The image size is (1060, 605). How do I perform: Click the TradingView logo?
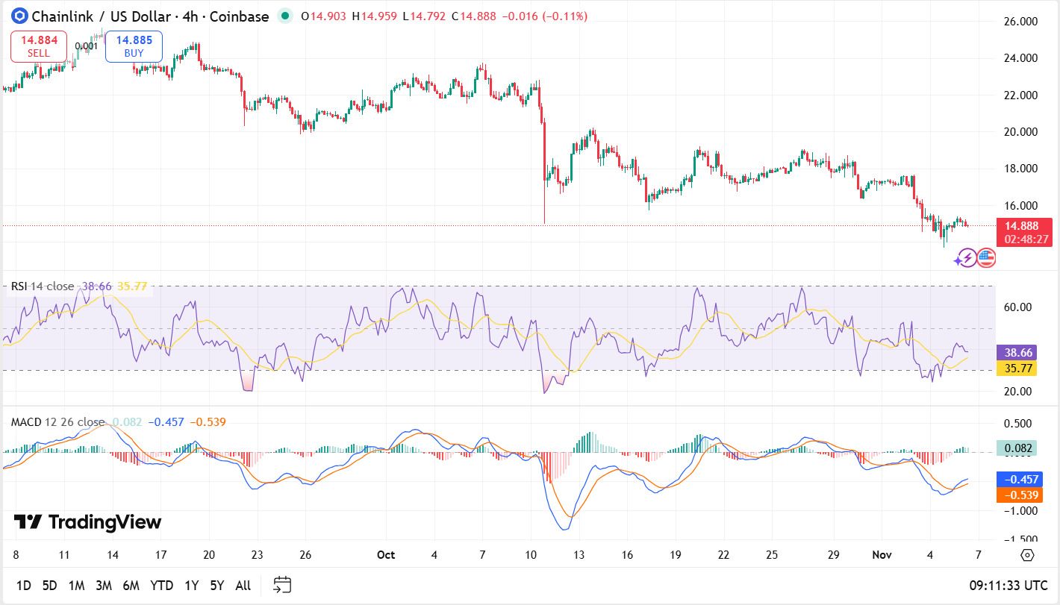(x=88, y=522)
